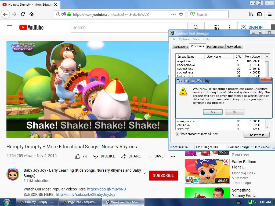
Task: Share the video via SHARE arrow
Action: pos(131,156)
